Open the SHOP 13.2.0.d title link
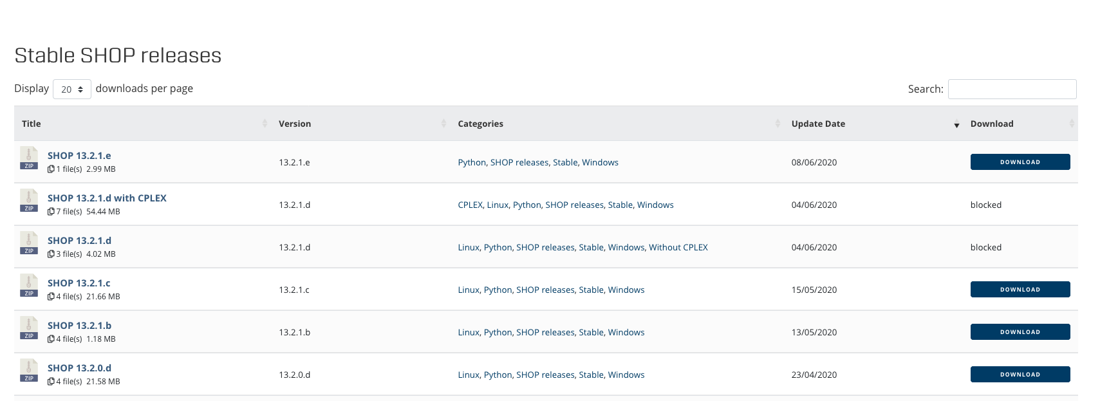Image resolution: width=1100 pixels, height=401 pixels. [79, 368]
